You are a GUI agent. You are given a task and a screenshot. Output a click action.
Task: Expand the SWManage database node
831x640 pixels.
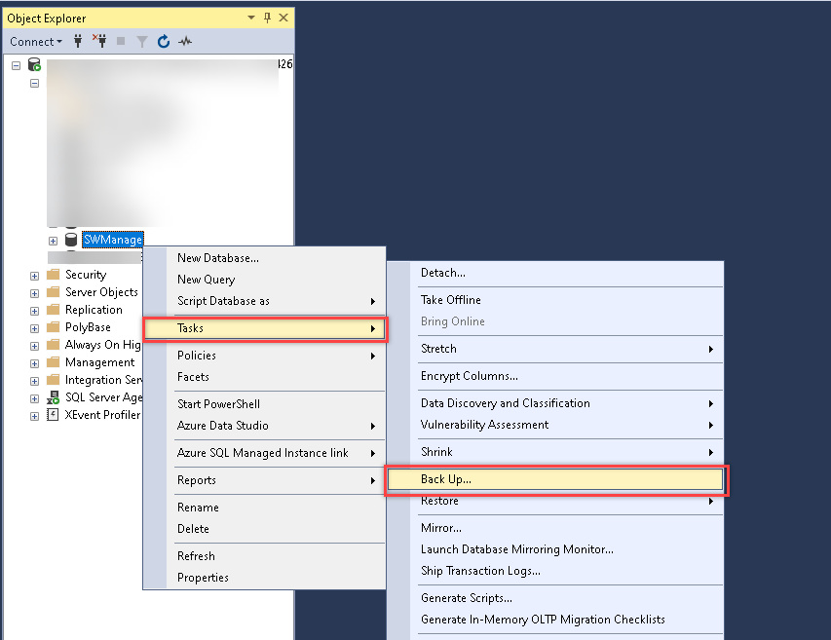pos(53,239)
